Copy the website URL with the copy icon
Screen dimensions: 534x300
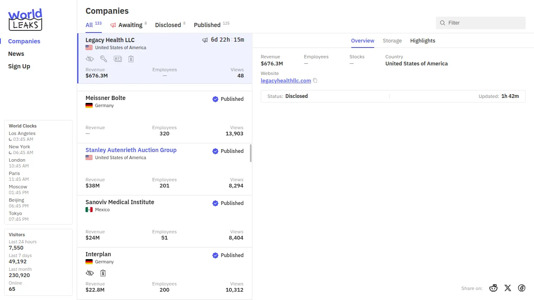pos(315,81)
